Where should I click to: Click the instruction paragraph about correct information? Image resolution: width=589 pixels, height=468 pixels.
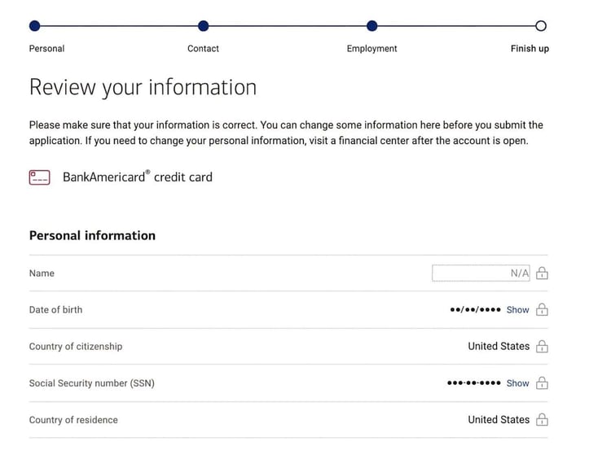(x=286, y=133)
